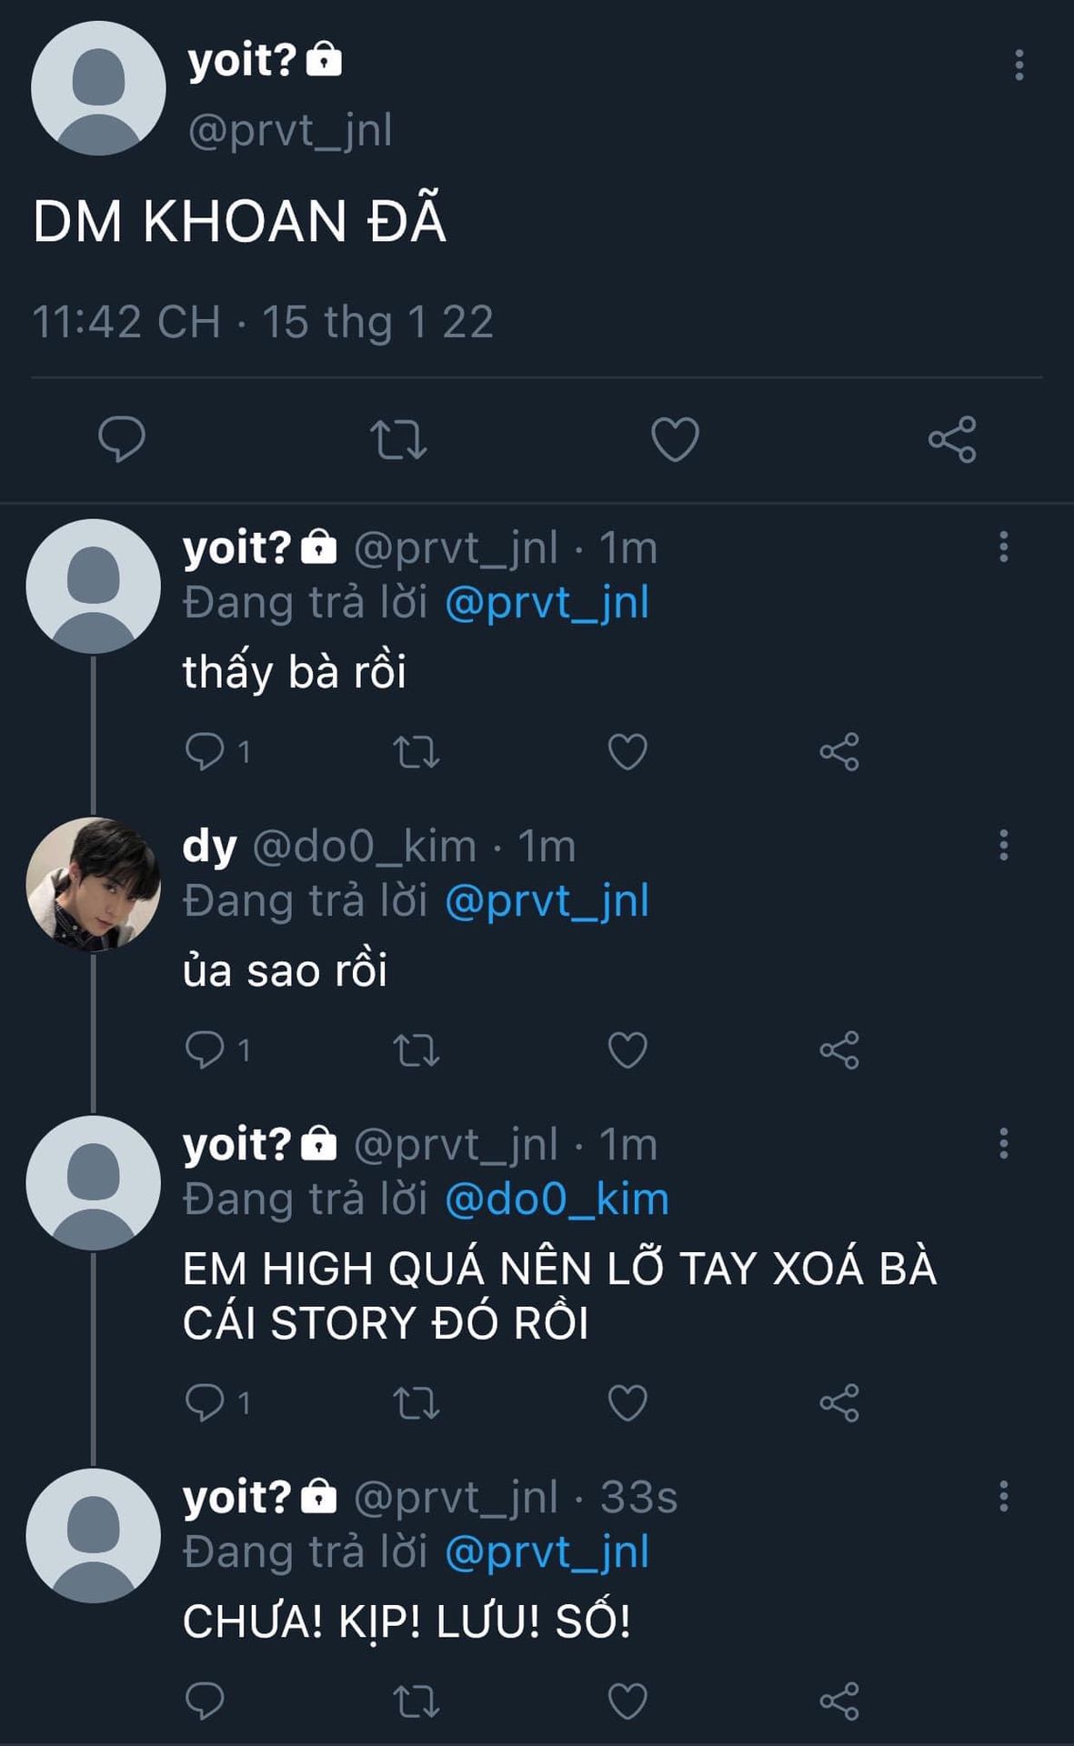Share the "thấy bà rồi" reply
1074x1746 pixels.
[x=838, y=752]
